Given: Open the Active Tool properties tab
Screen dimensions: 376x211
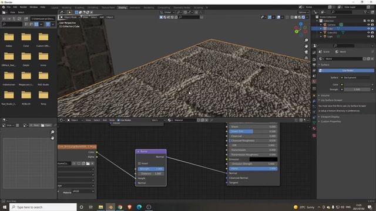Looking at the screenshot, I should coord(314,53).
